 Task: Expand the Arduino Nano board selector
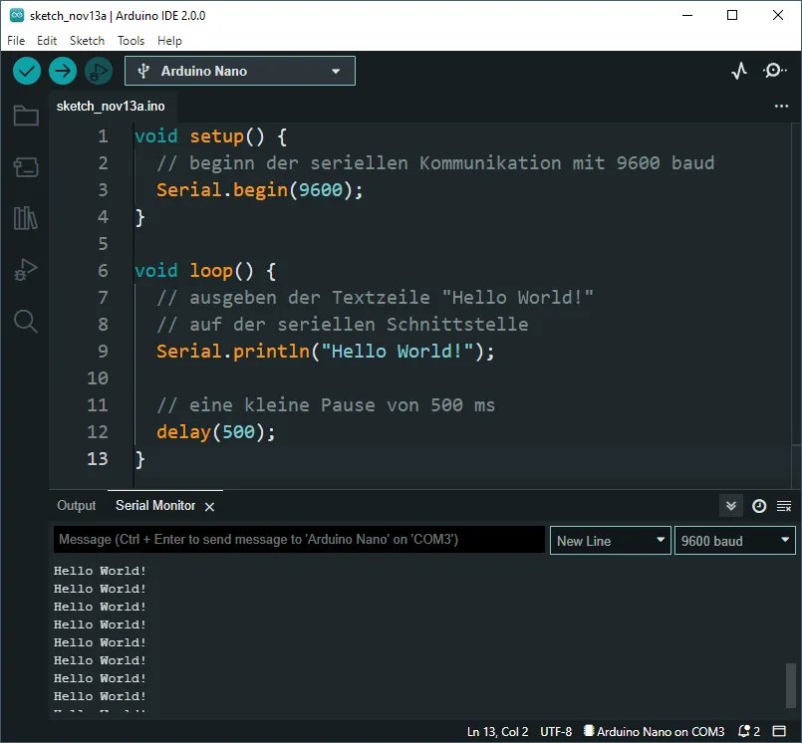click(239, 71)
